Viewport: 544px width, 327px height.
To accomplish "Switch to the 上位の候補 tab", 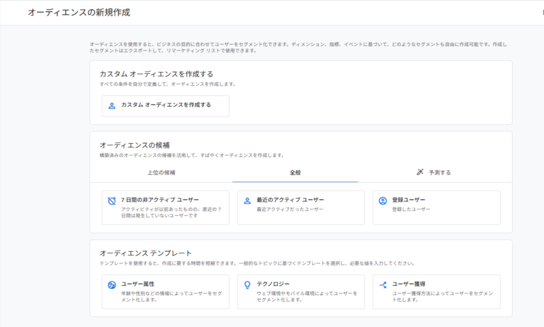I will pyautogui.click(x=161, y=173).
